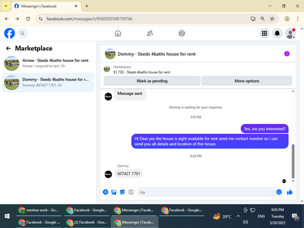Open conversation information purple icon
Image resolution: width=304 pixels, height=228 pixels.
coord(287,54)
